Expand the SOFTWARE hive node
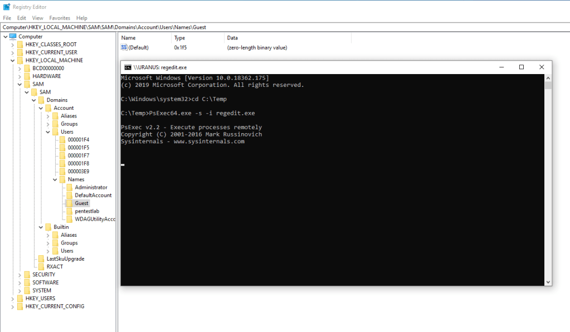Viewport: 570px width, 332px height. 20,282
